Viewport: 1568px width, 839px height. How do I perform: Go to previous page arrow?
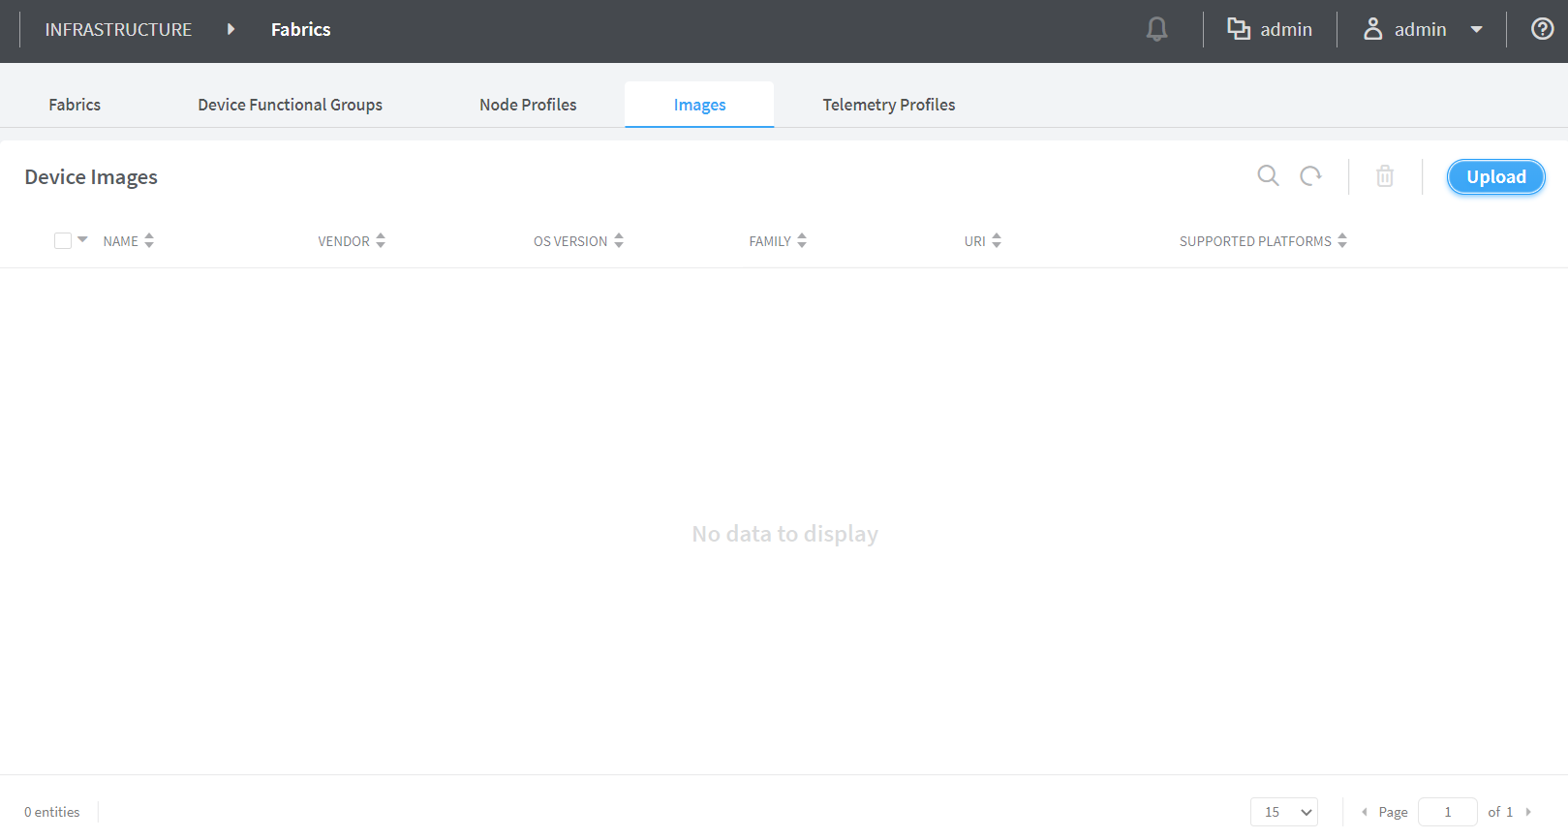click(1365, 812)
